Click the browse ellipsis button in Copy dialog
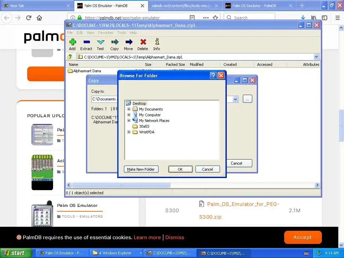Viewport: 344px width, 258px height. click(x=248, y=99)
